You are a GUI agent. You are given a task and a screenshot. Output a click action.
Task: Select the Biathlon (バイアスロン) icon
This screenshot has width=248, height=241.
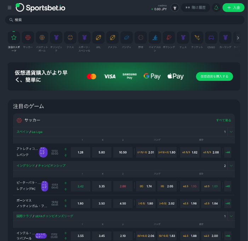pyautogui.click(x=155, y=38)
